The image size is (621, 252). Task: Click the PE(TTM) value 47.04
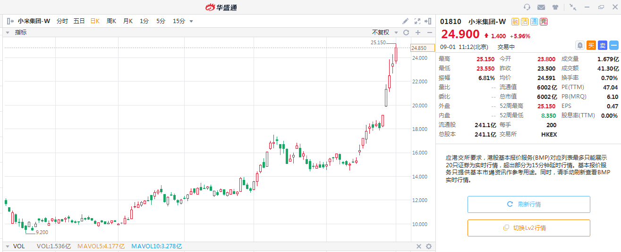[611, 87]
